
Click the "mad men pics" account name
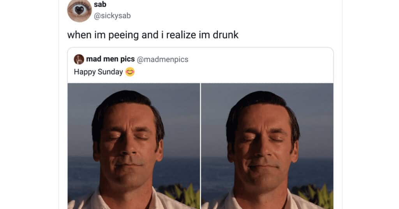(x=110, y=59)
